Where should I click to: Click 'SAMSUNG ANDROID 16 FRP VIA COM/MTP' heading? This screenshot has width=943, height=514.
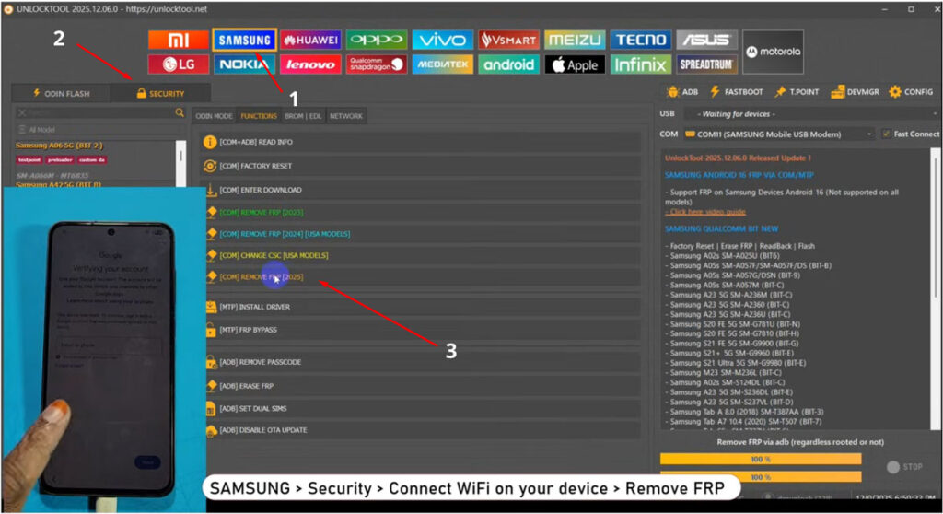click(x=739, y=175)
